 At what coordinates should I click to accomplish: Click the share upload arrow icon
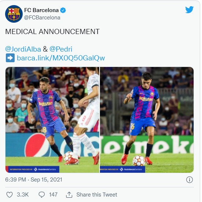[69, 195]
